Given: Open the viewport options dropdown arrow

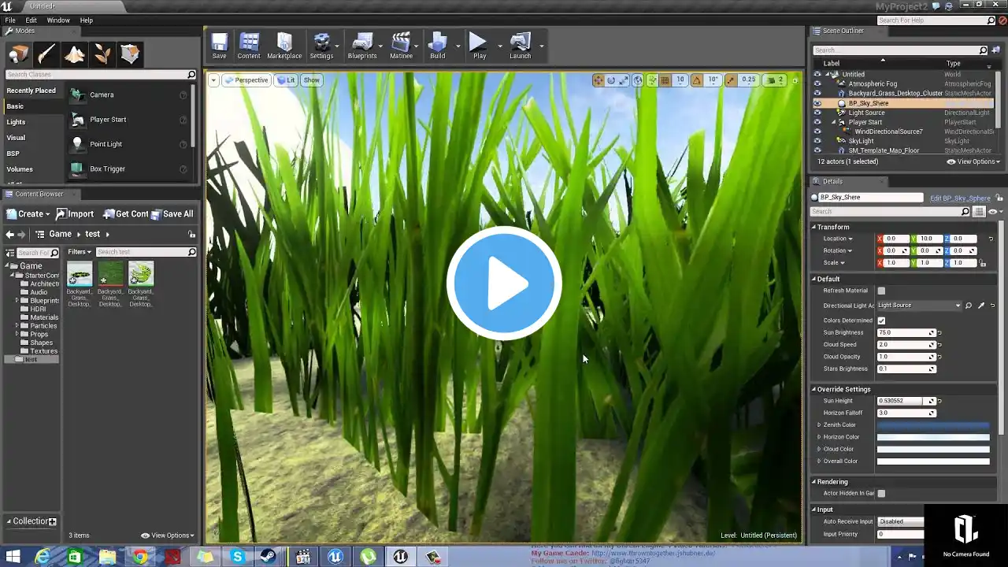Looking at the screenshot, I should pyautogui.click(x=213, y=80).
